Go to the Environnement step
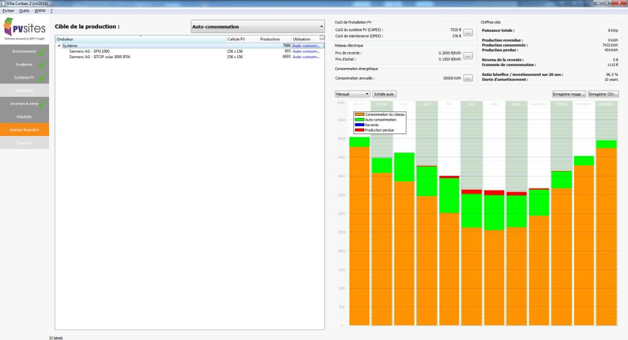Image resolution: width=628 pixels, height=340 pixels. [24, 51]
